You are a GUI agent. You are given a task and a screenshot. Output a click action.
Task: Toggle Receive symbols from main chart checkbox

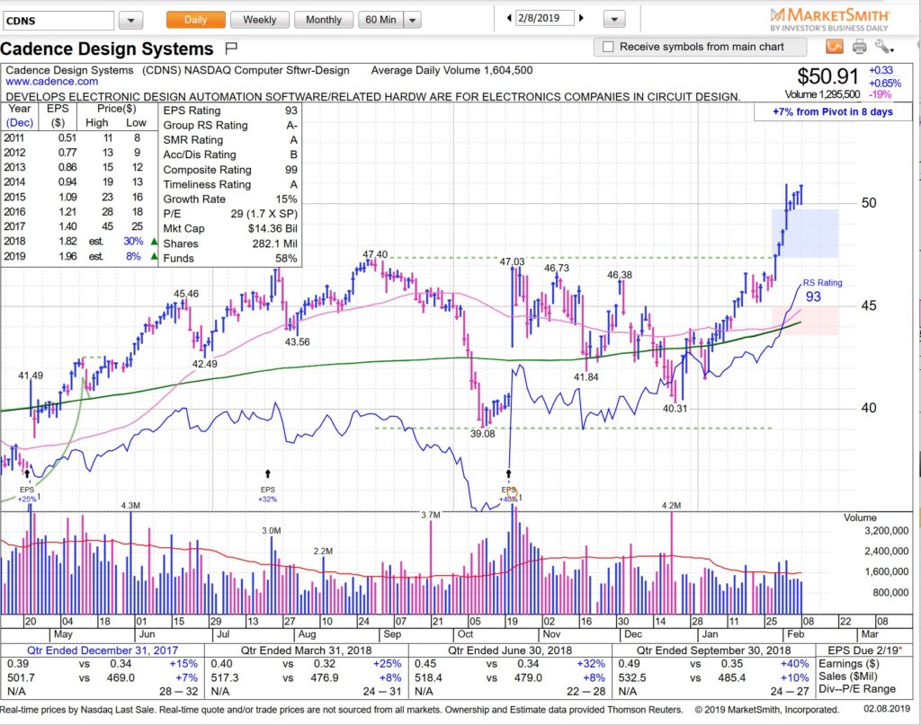pos(608,47)
